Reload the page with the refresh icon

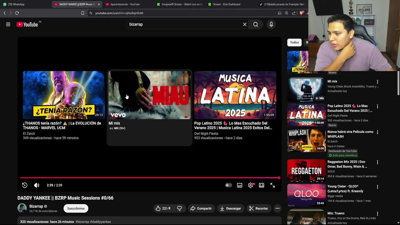click(x=17, y=13)
